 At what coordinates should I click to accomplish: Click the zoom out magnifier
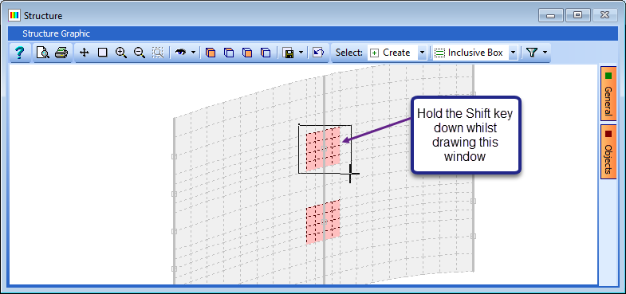140,53
